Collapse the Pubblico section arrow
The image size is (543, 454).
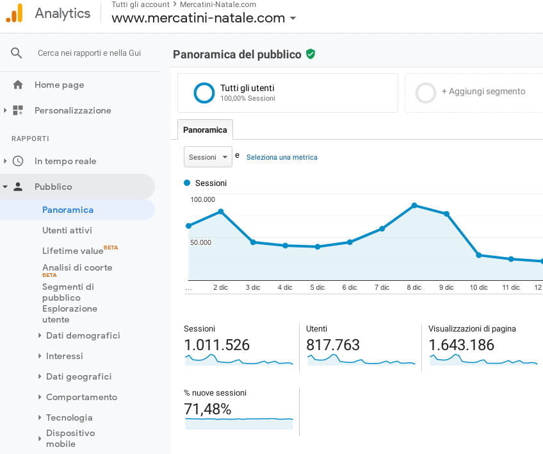5,187
